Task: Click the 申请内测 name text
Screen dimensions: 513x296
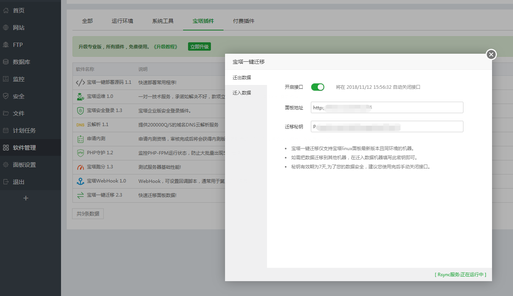Action: pos(96,139)
